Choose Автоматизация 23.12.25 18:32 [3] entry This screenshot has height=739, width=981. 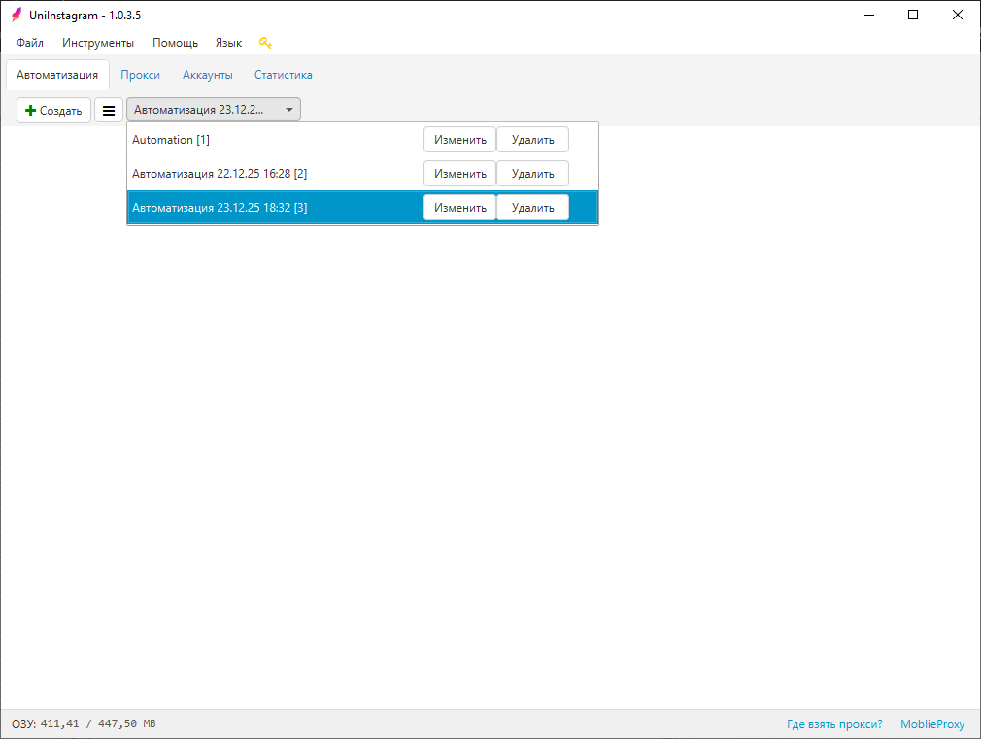[x=220, y=208]
